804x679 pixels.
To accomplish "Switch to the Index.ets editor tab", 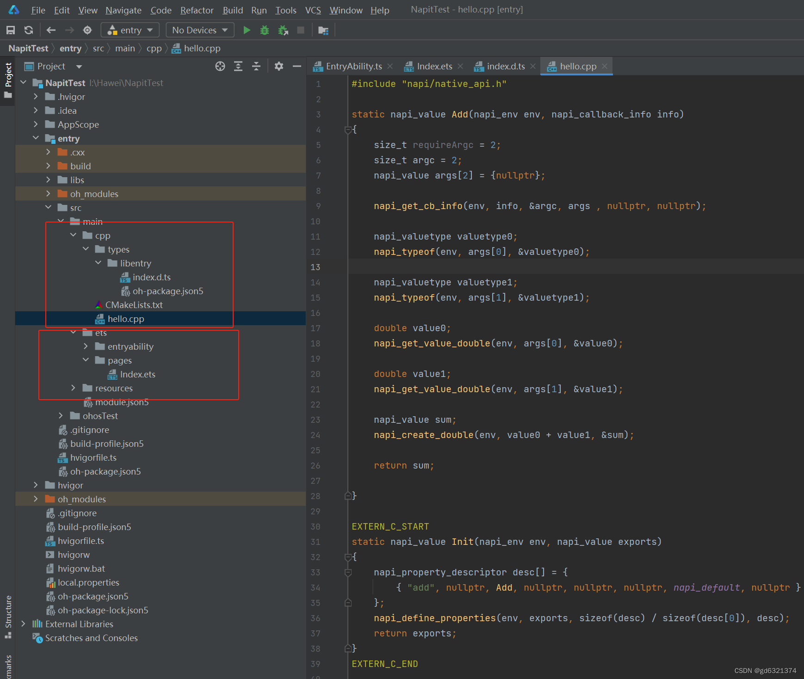I will (x=433, y=66).
